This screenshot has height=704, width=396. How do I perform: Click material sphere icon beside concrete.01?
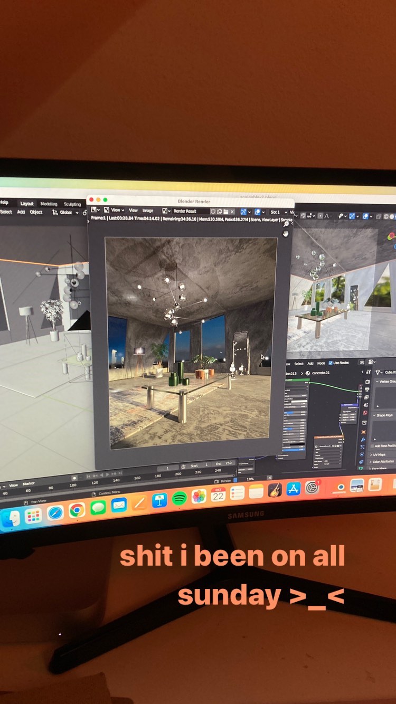(x=308, y=373)
